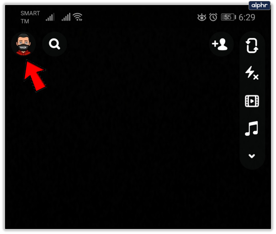
Task: Click the alphr logo badge
Action: (x=260, y=5)
